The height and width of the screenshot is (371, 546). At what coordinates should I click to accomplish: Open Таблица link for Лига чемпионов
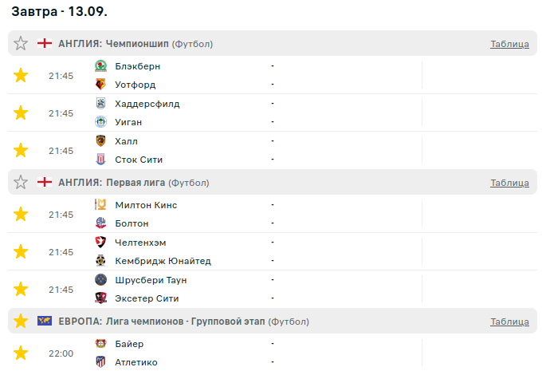pos(509,322)
